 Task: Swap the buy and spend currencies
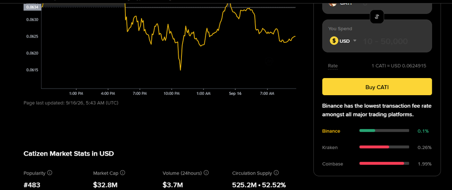[377, 17]
